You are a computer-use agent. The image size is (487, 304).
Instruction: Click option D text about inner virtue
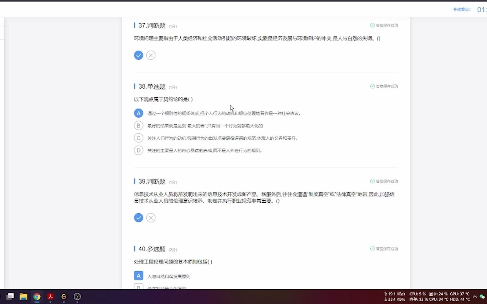(x=205, y=151)
